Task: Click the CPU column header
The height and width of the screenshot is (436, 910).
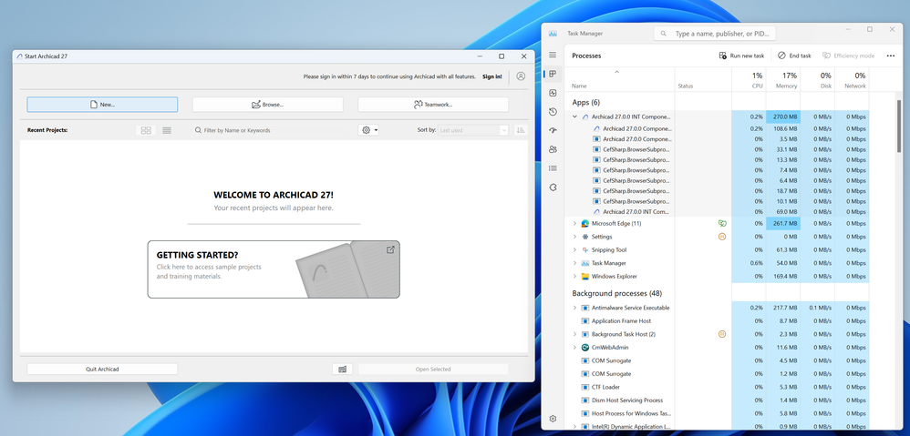Action: tap(756, 80)
